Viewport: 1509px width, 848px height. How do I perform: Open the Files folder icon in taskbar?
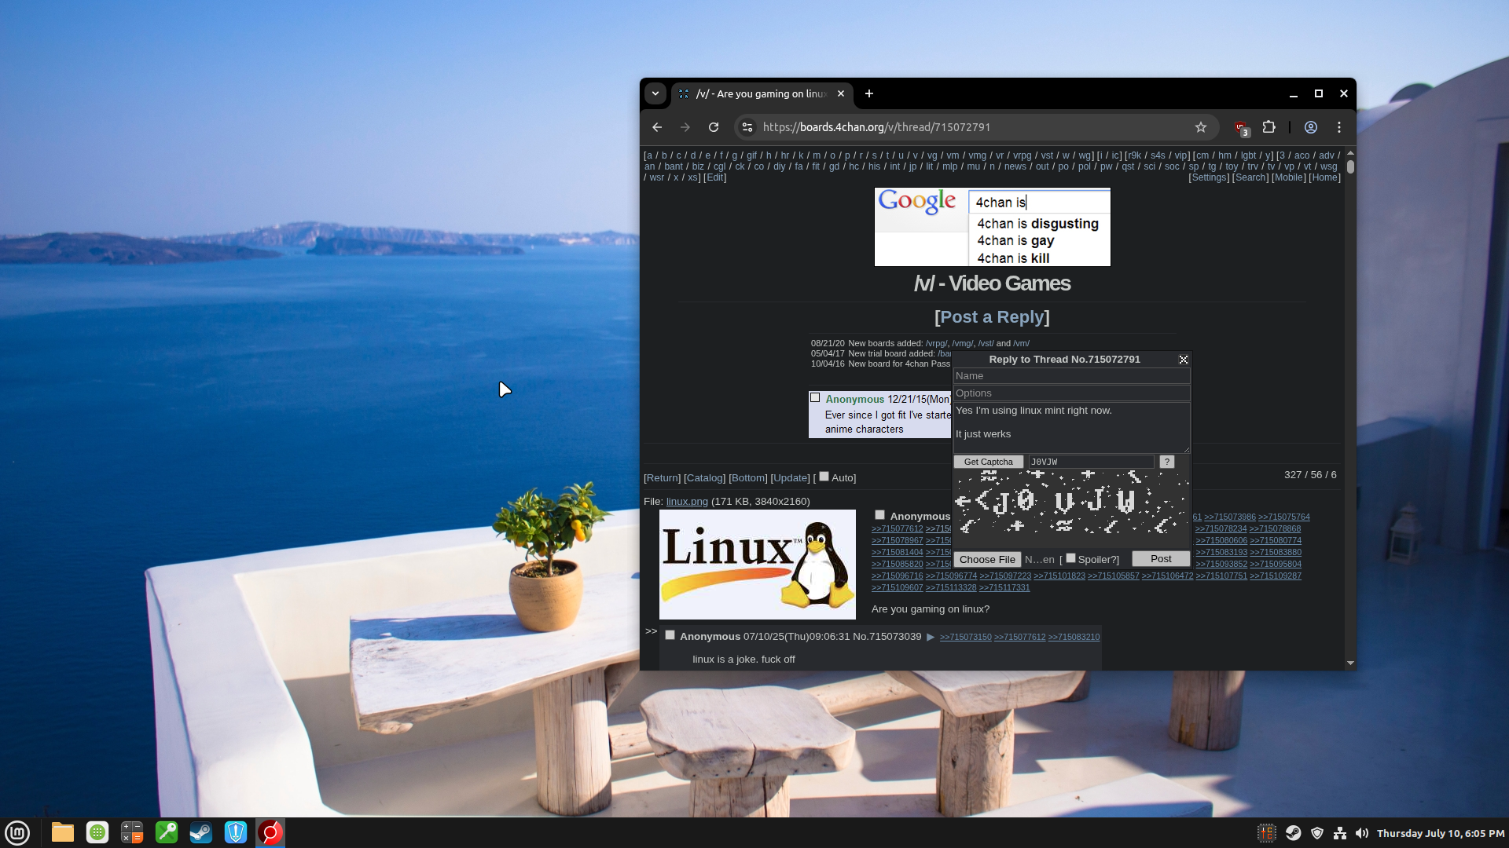point(63,832)
